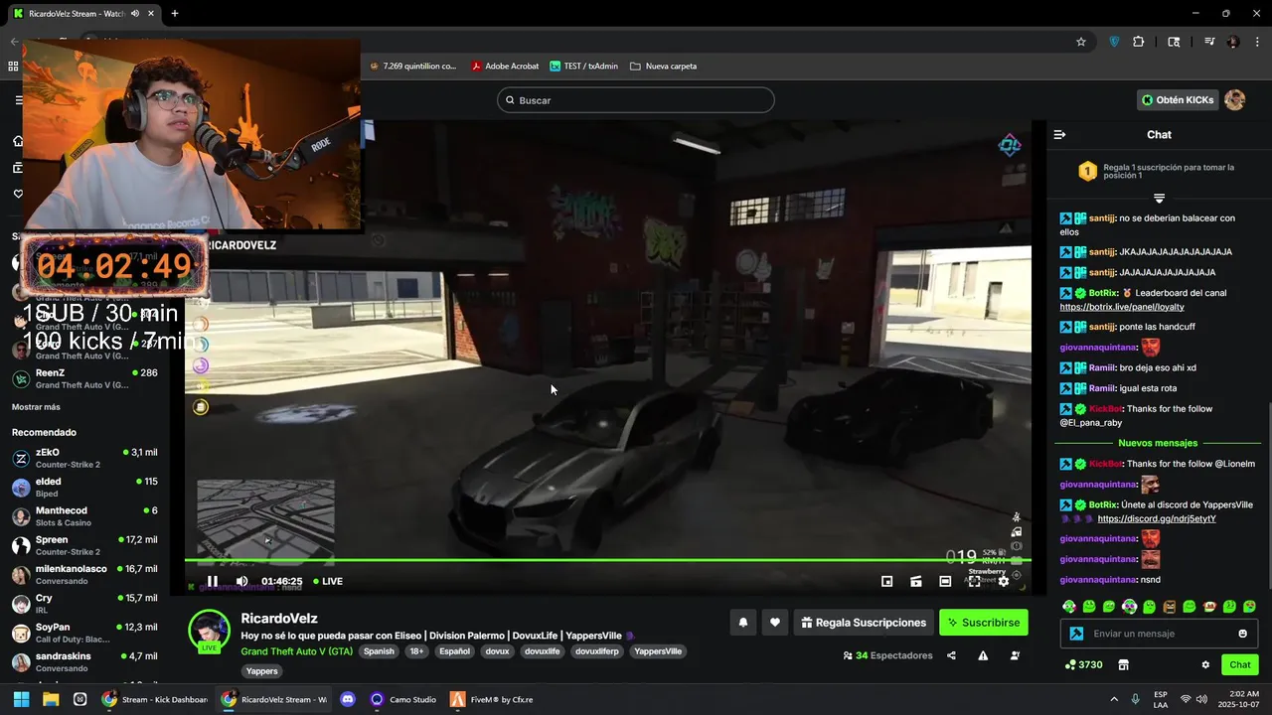Focus the Kick search box
This screenshot has height=715, width=1272.
pos(636,100)
